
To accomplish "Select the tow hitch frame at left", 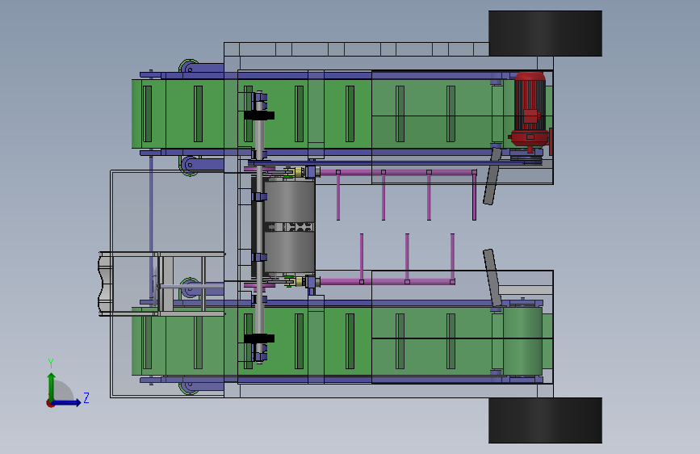I will point(161,284).
